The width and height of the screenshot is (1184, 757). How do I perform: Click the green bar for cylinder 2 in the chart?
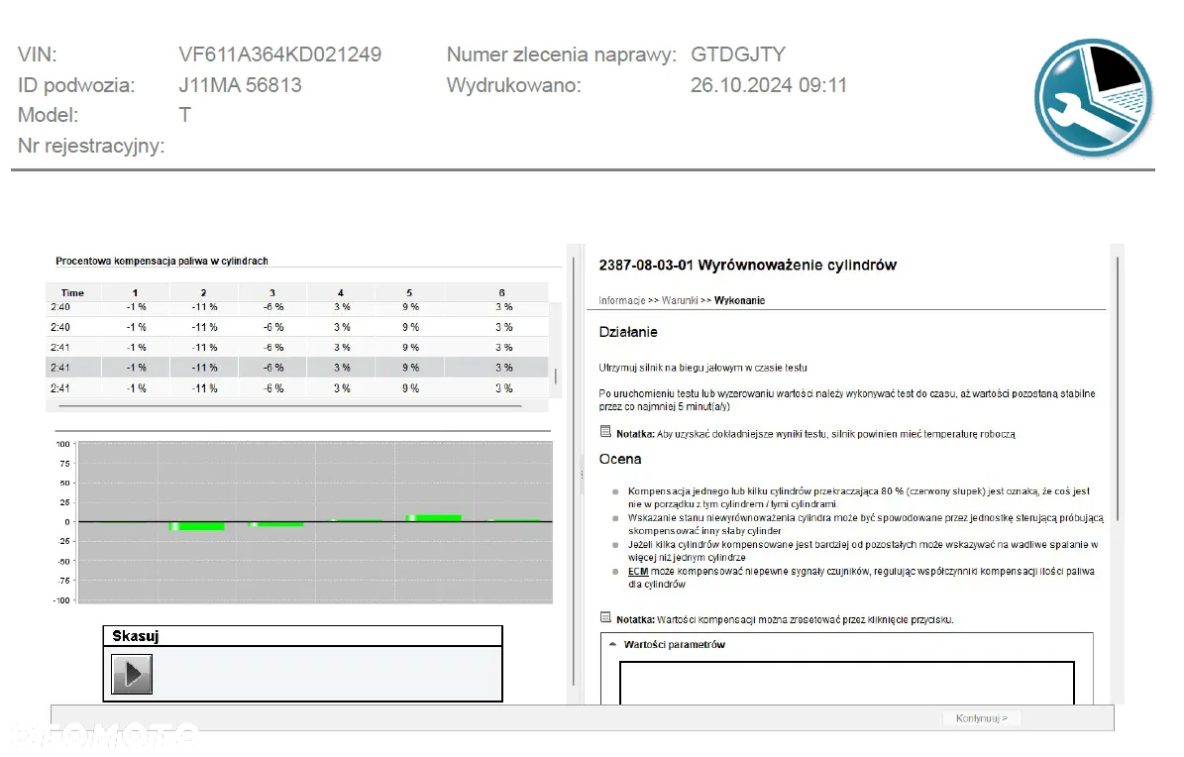[x=197, y=526]
